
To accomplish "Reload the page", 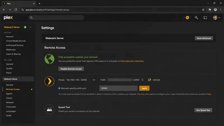I will [x=16, y=10].
